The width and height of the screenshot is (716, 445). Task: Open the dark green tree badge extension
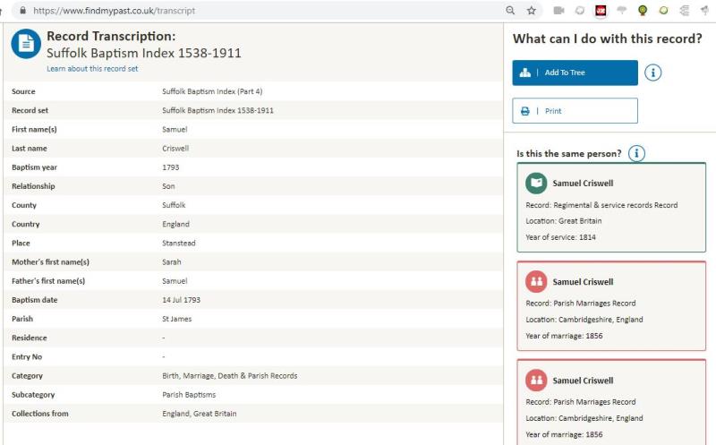643,10
